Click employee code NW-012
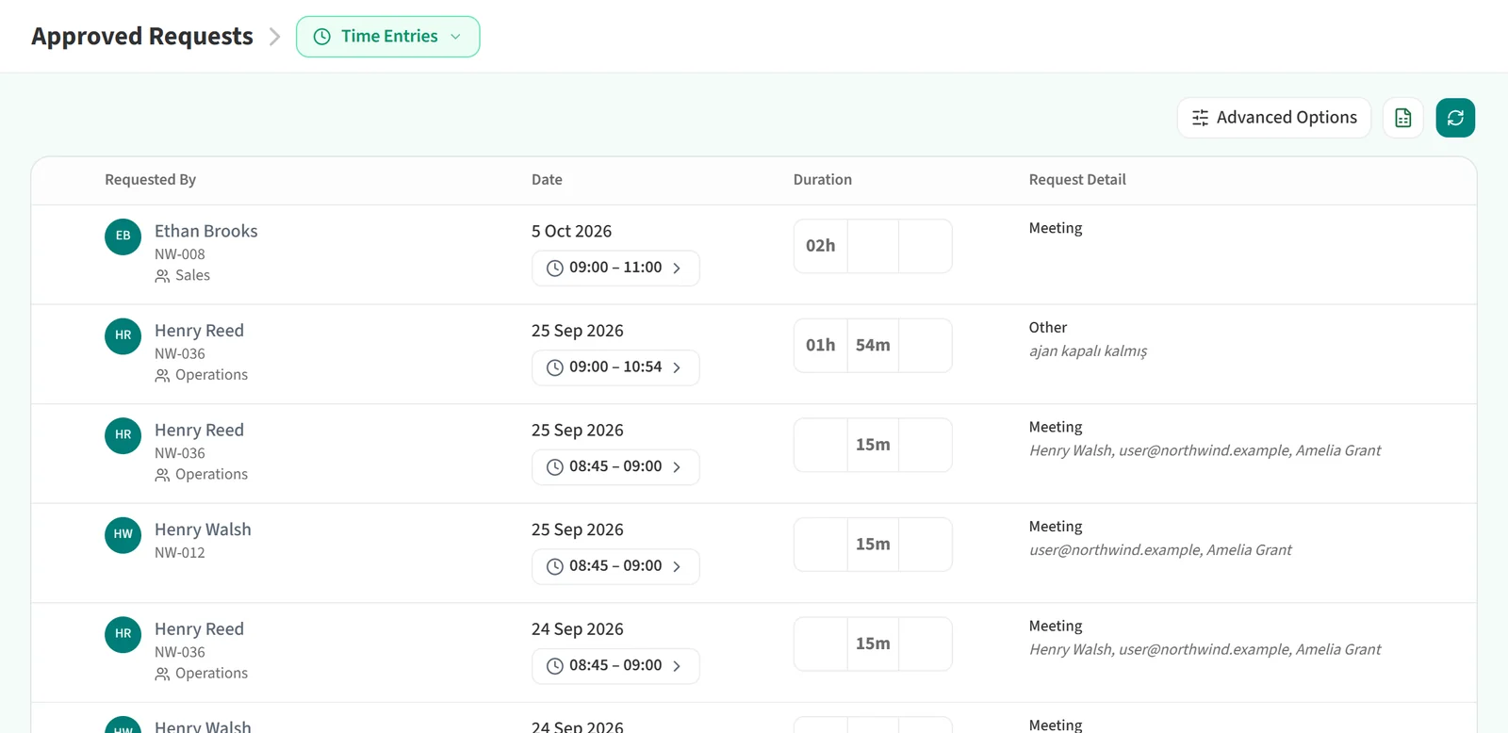1508x733 pixels. [x=180, y=553]
